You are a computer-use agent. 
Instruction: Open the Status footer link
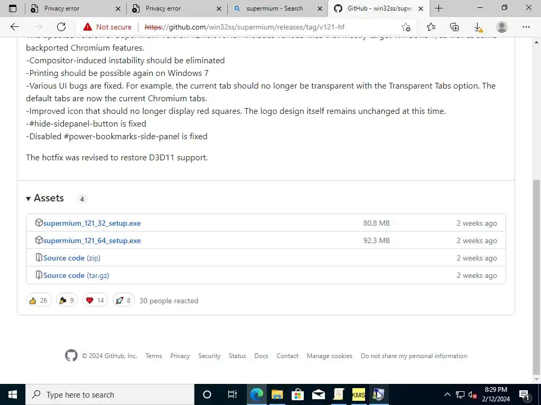(237, 356)
